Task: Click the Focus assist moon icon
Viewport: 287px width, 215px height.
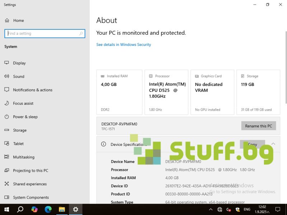Action: point(6,103)
